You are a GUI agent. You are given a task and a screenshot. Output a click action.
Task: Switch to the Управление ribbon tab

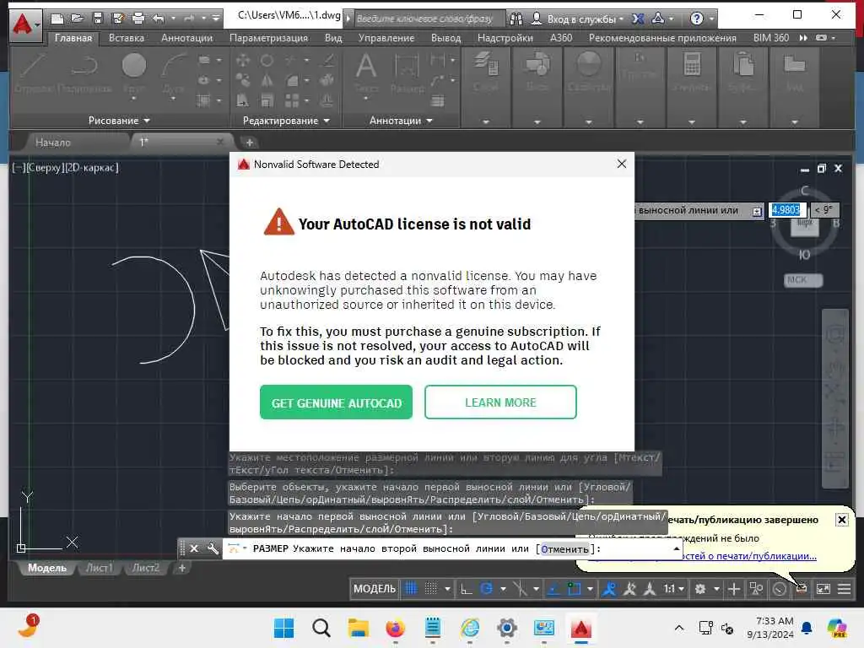tap(386, 38)
